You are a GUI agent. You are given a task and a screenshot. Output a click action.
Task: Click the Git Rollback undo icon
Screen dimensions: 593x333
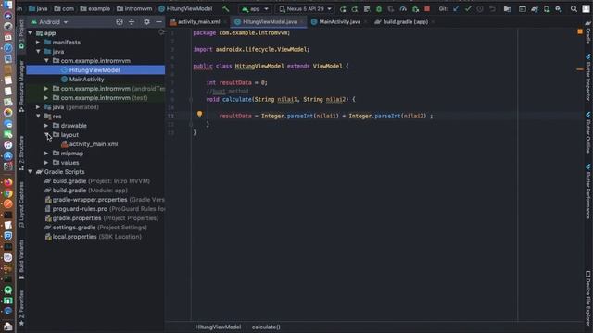point(492,8)
